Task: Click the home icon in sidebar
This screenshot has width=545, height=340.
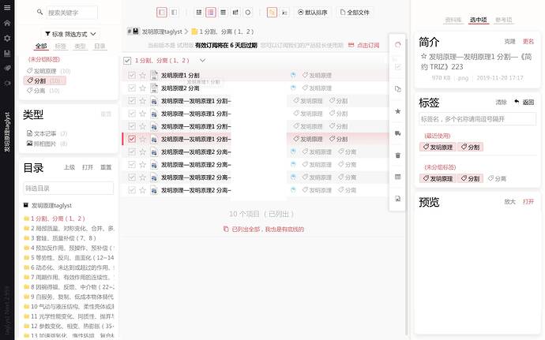Action: pos(7,24)
